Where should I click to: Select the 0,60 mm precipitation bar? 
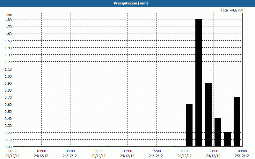(189, 125)
